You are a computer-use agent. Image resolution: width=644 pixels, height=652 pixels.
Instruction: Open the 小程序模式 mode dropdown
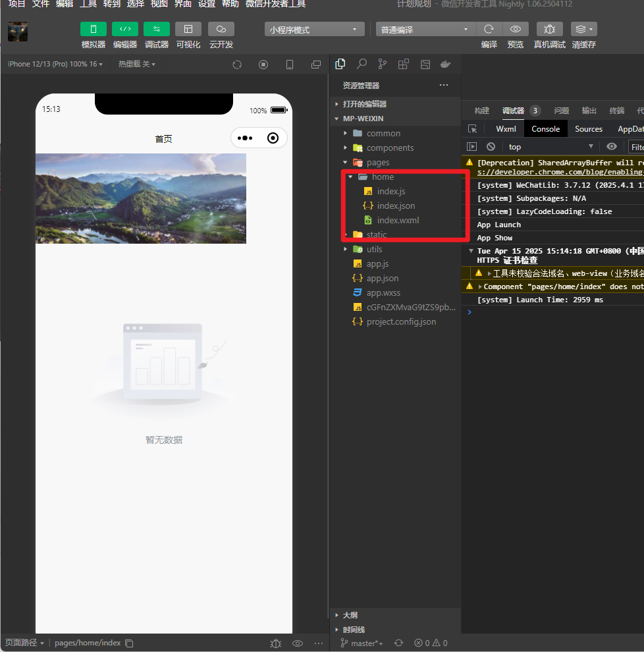(x=315, y=30)
